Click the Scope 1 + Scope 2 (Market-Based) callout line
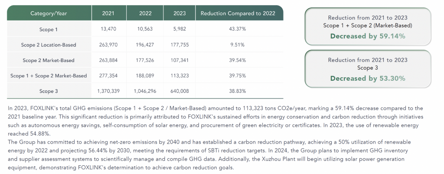 click(368, 26)
